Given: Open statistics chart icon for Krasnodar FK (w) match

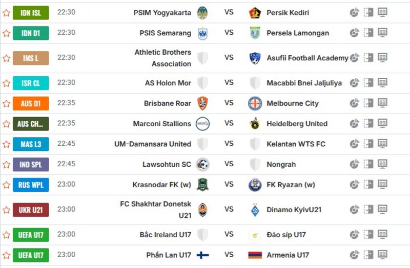Looking at the screenshot, I should tap(354, 185).
